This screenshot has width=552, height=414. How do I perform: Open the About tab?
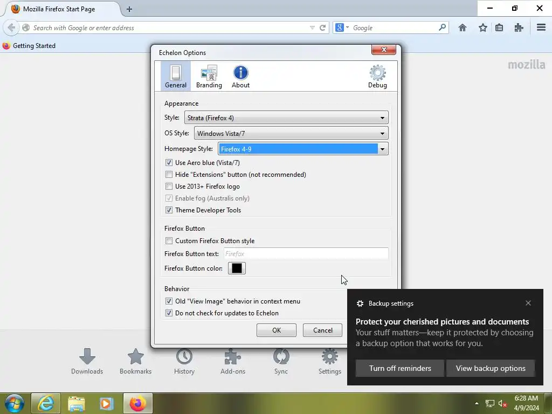240,76
